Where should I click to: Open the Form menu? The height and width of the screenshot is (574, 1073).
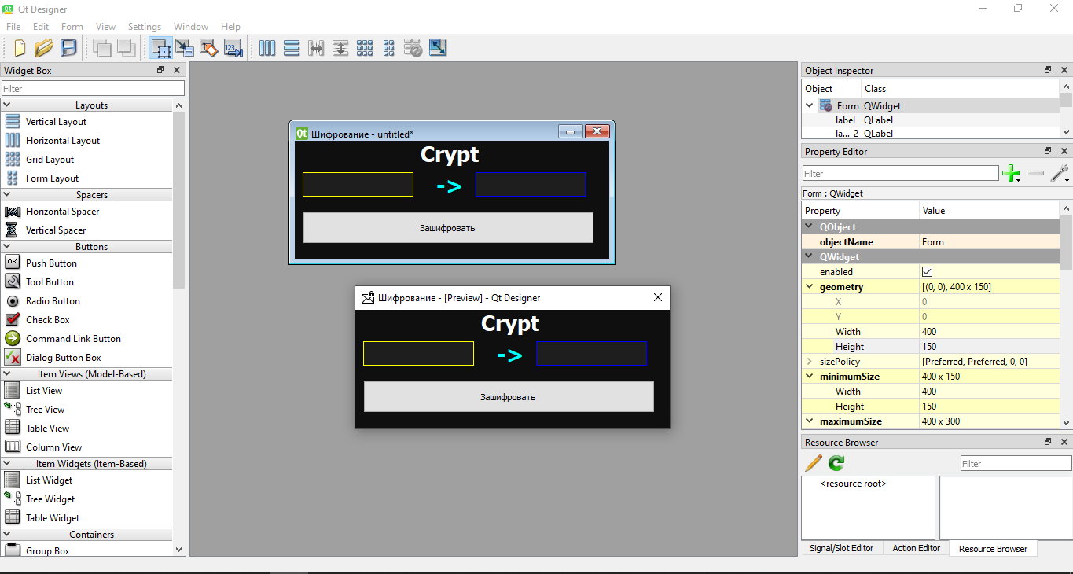click(x=72, y=27)
